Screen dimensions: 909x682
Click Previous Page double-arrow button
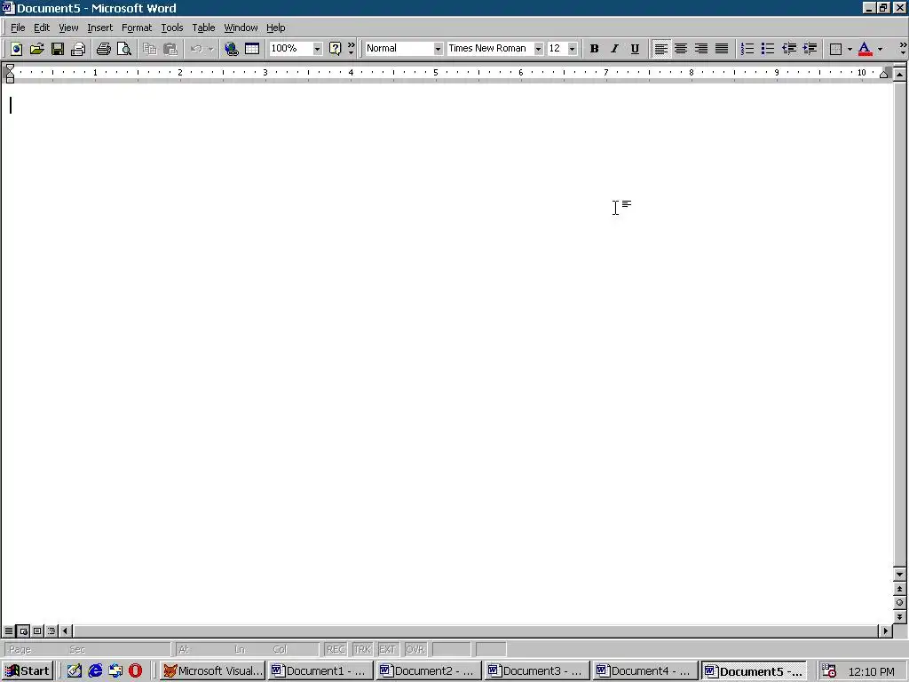[x=900, y=590]
